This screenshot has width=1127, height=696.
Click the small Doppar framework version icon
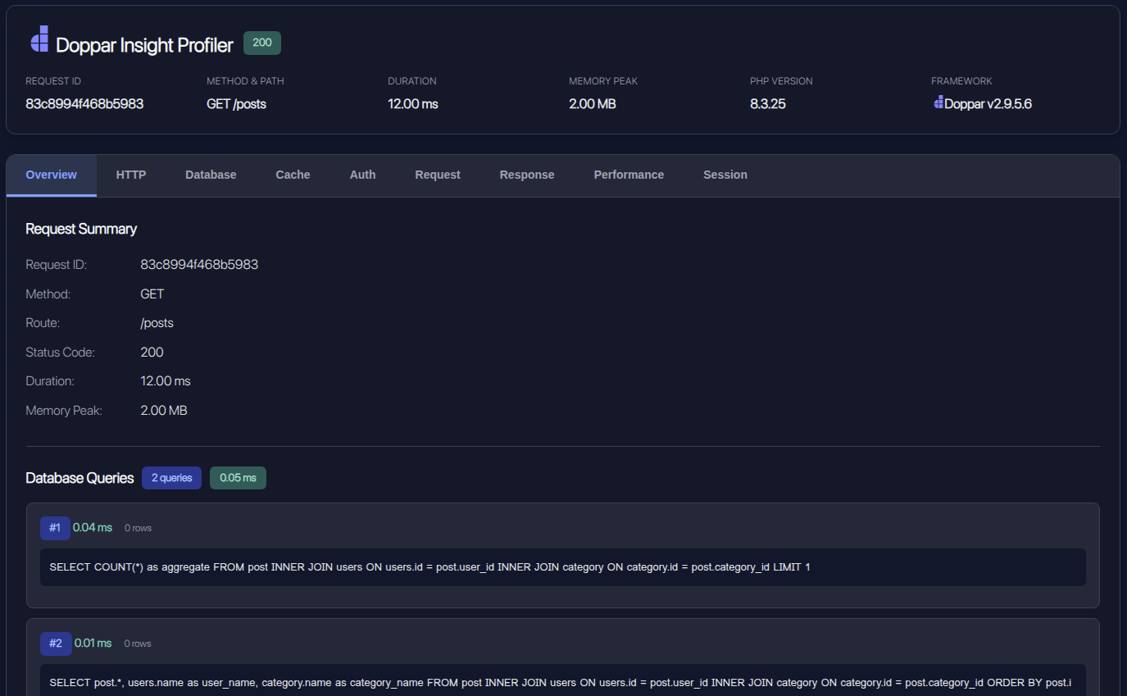click(x=938, y=103)
